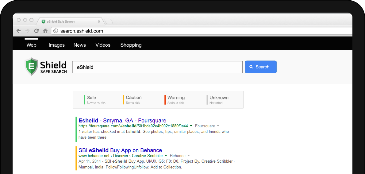
Task: Go to the Shopping tab
Action: point(131,45)
